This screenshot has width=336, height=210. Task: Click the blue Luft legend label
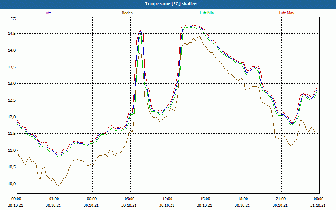tap(47, 13)
